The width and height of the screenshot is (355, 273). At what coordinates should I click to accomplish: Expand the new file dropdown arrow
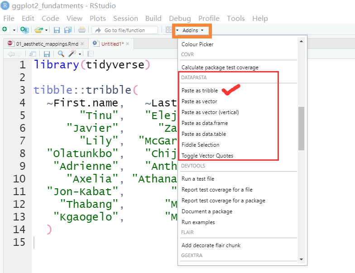(14, 30)
